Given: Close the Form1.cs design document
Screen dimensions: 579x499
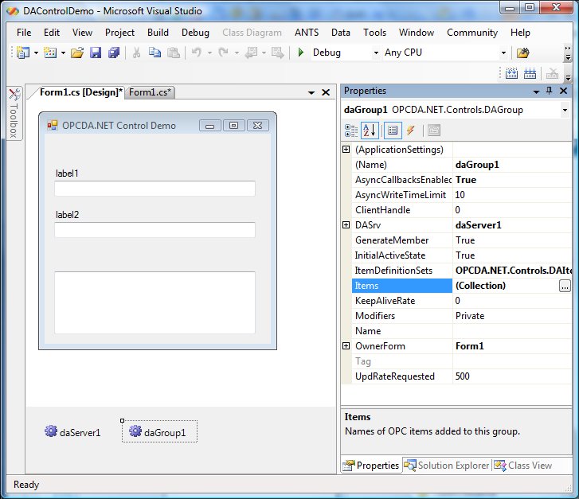Looking at the screenshot, I should 326,92.
